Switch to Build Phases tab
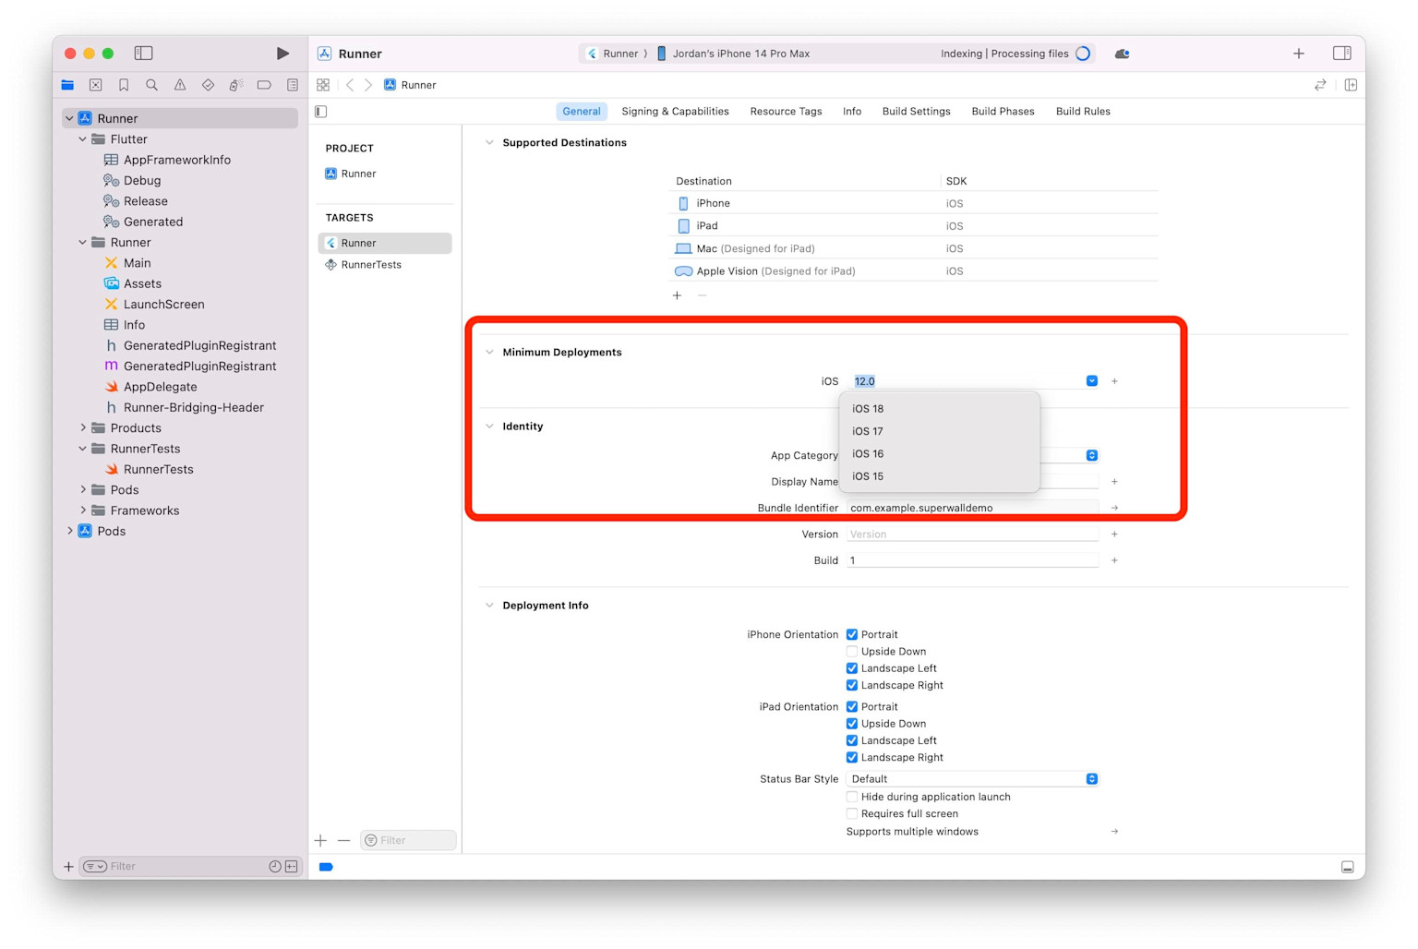The width and height of the screenshot is (1418, 949). pyautogui.click(x=1003, y=112)
